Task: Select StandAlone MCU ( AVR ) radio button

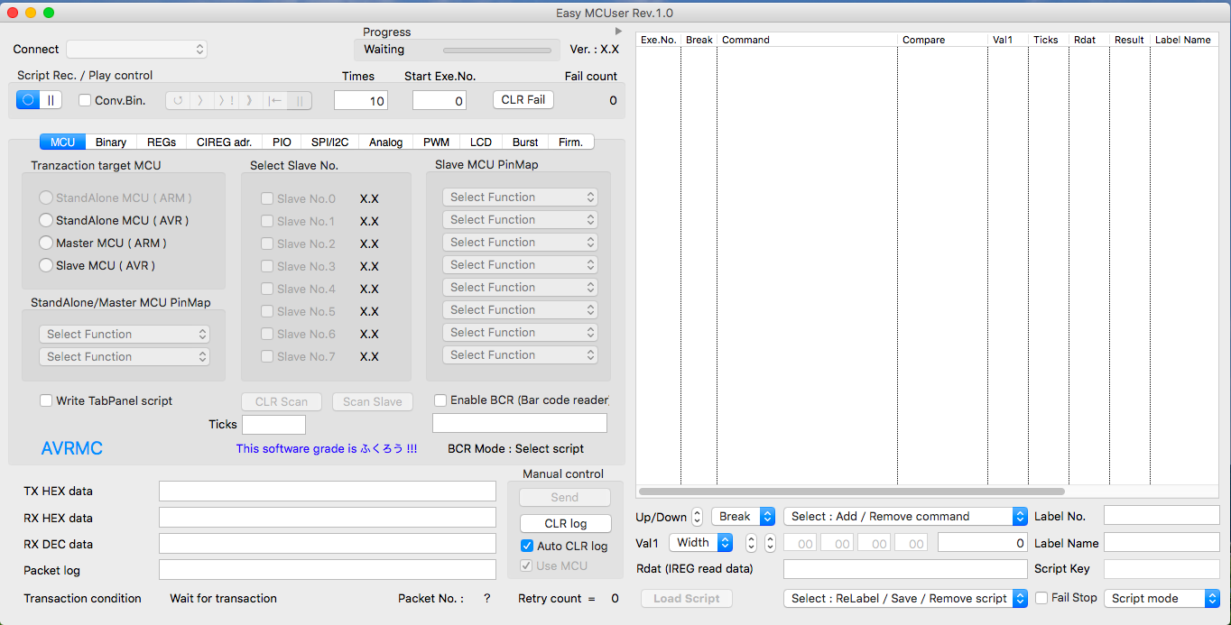Action: pyautogui.click(x=46, y=220)
